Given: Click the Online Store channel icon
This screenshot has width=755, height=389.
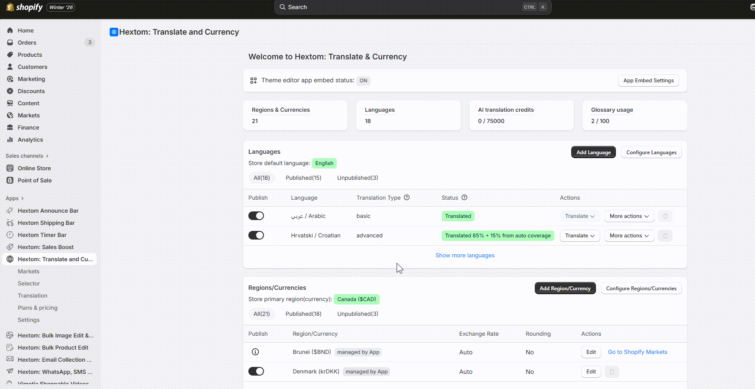Looking at the screenshot, I should 10,168.
